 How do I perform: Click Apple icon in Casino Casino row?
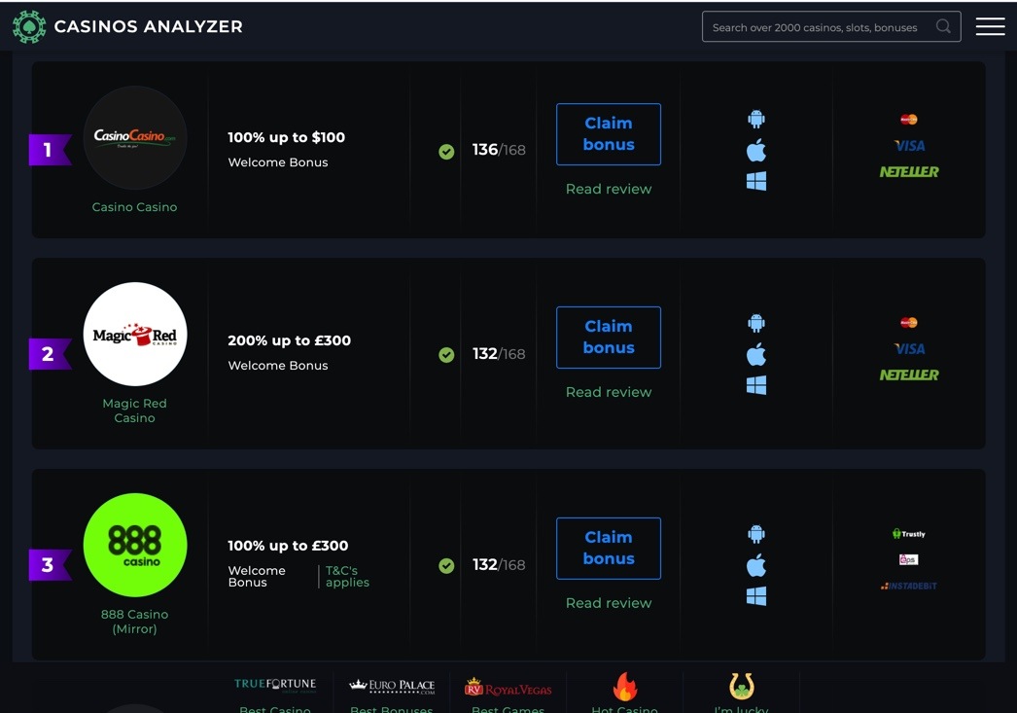point(756,151)
